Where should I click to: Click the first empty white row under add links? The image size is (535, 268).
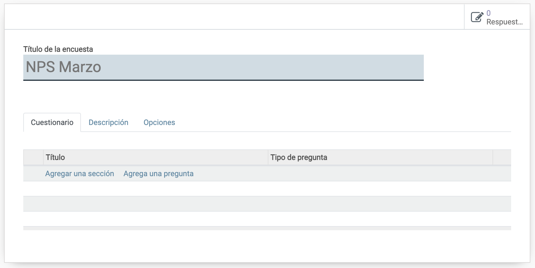(x=267, y=189)
